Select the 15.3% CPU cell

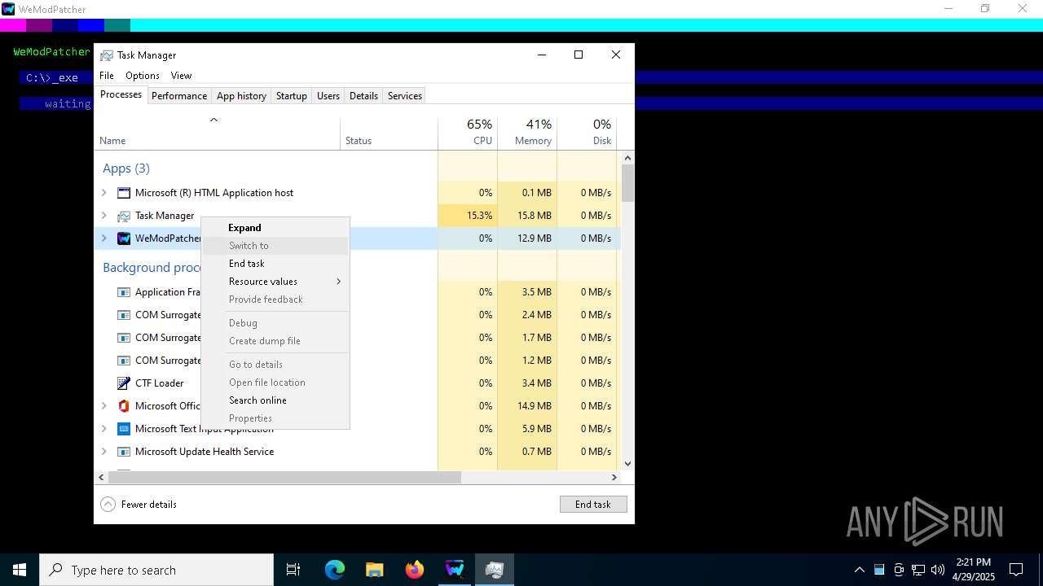click(x=468, y=216)
